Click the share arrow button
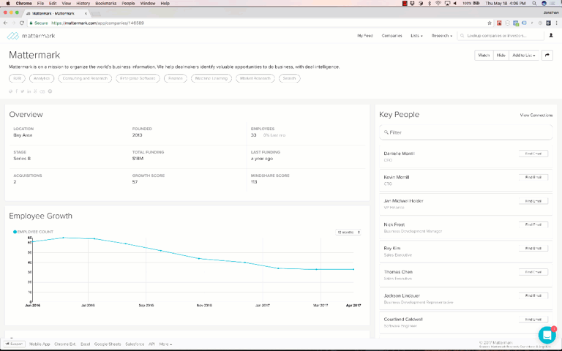 (547, 56)
